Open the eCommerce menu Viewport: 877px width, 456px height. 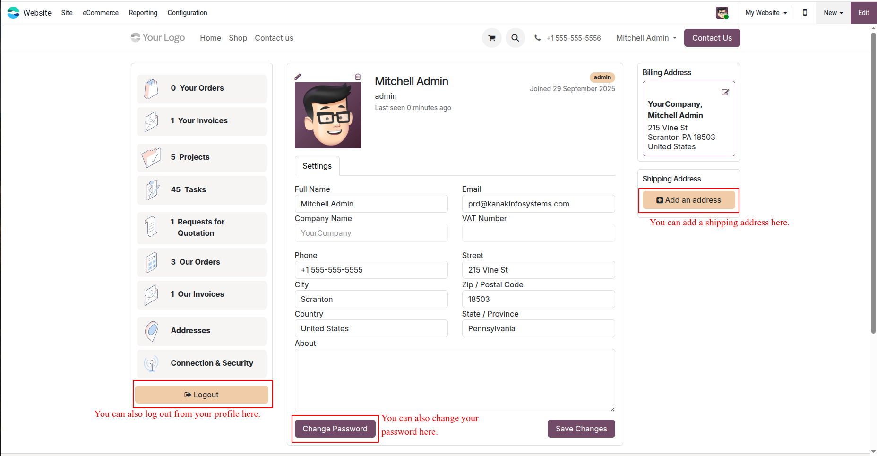coord(101,13)
